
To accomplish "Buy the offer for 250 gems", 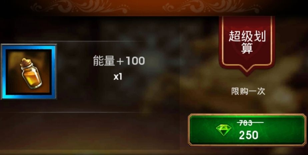I will (x=247, y=130).
